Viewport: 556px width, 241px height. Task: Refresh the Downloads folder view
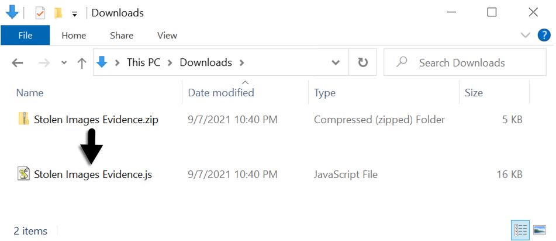[362, 62]
